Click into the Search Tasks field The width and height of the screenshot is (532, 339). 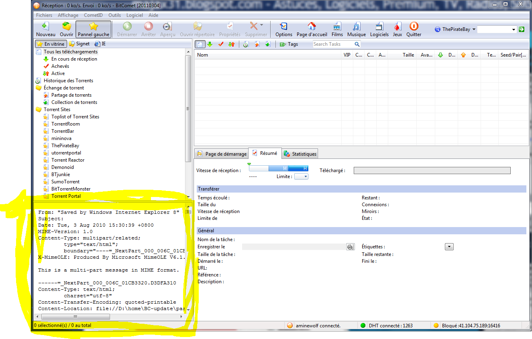coord(333,44)
